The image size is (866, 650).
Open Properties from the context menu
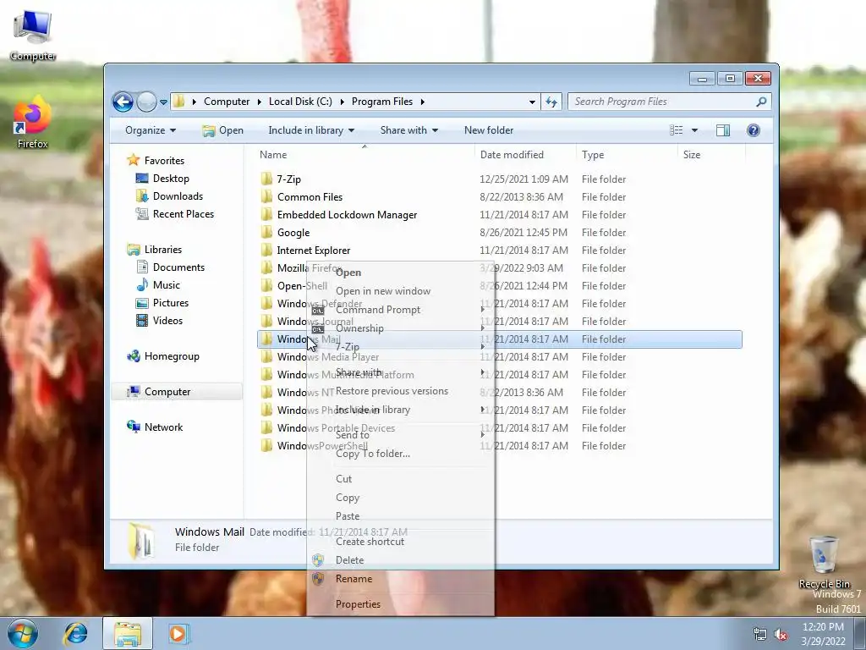[358, 604]
